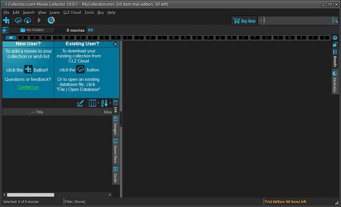Toggle the lock icon on right sidebar
Image resolution: width=341 pixels, height=207 pixels.
point(335,45)
